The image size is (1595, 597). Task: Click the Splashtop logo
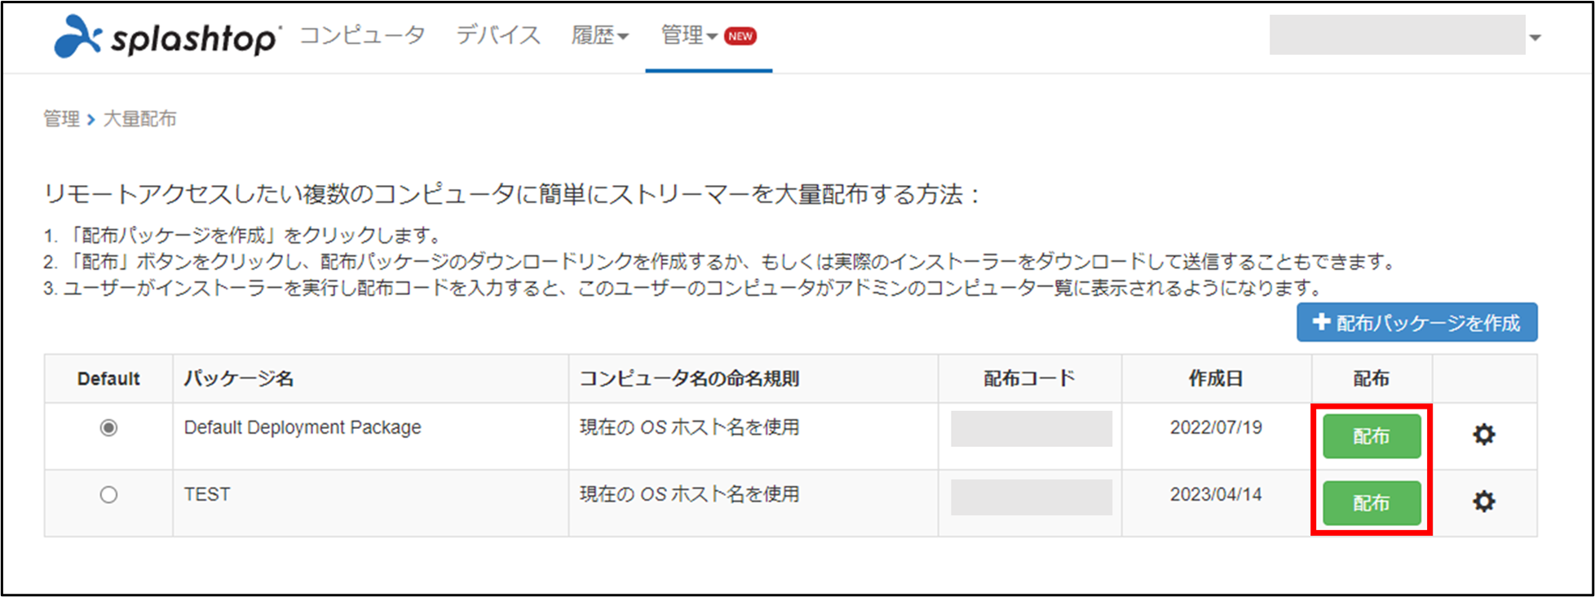pyautogui.click(x=167, y=37)
